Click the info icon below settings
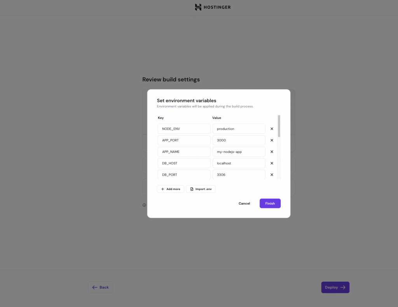The width and height of the screenshot is (398, 307). (x=144, y=205)
